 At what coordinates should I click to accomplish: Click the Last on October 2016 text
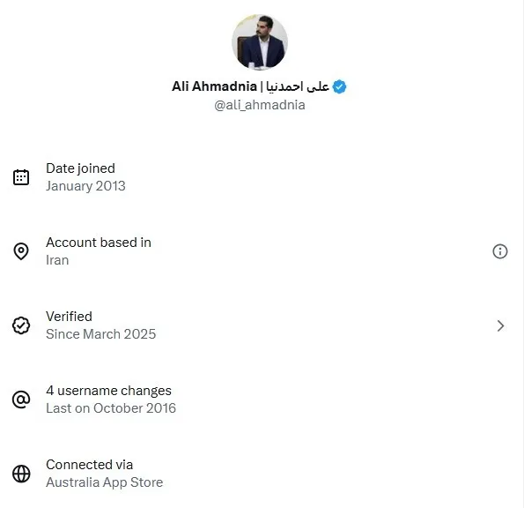(x=111, y=408)
